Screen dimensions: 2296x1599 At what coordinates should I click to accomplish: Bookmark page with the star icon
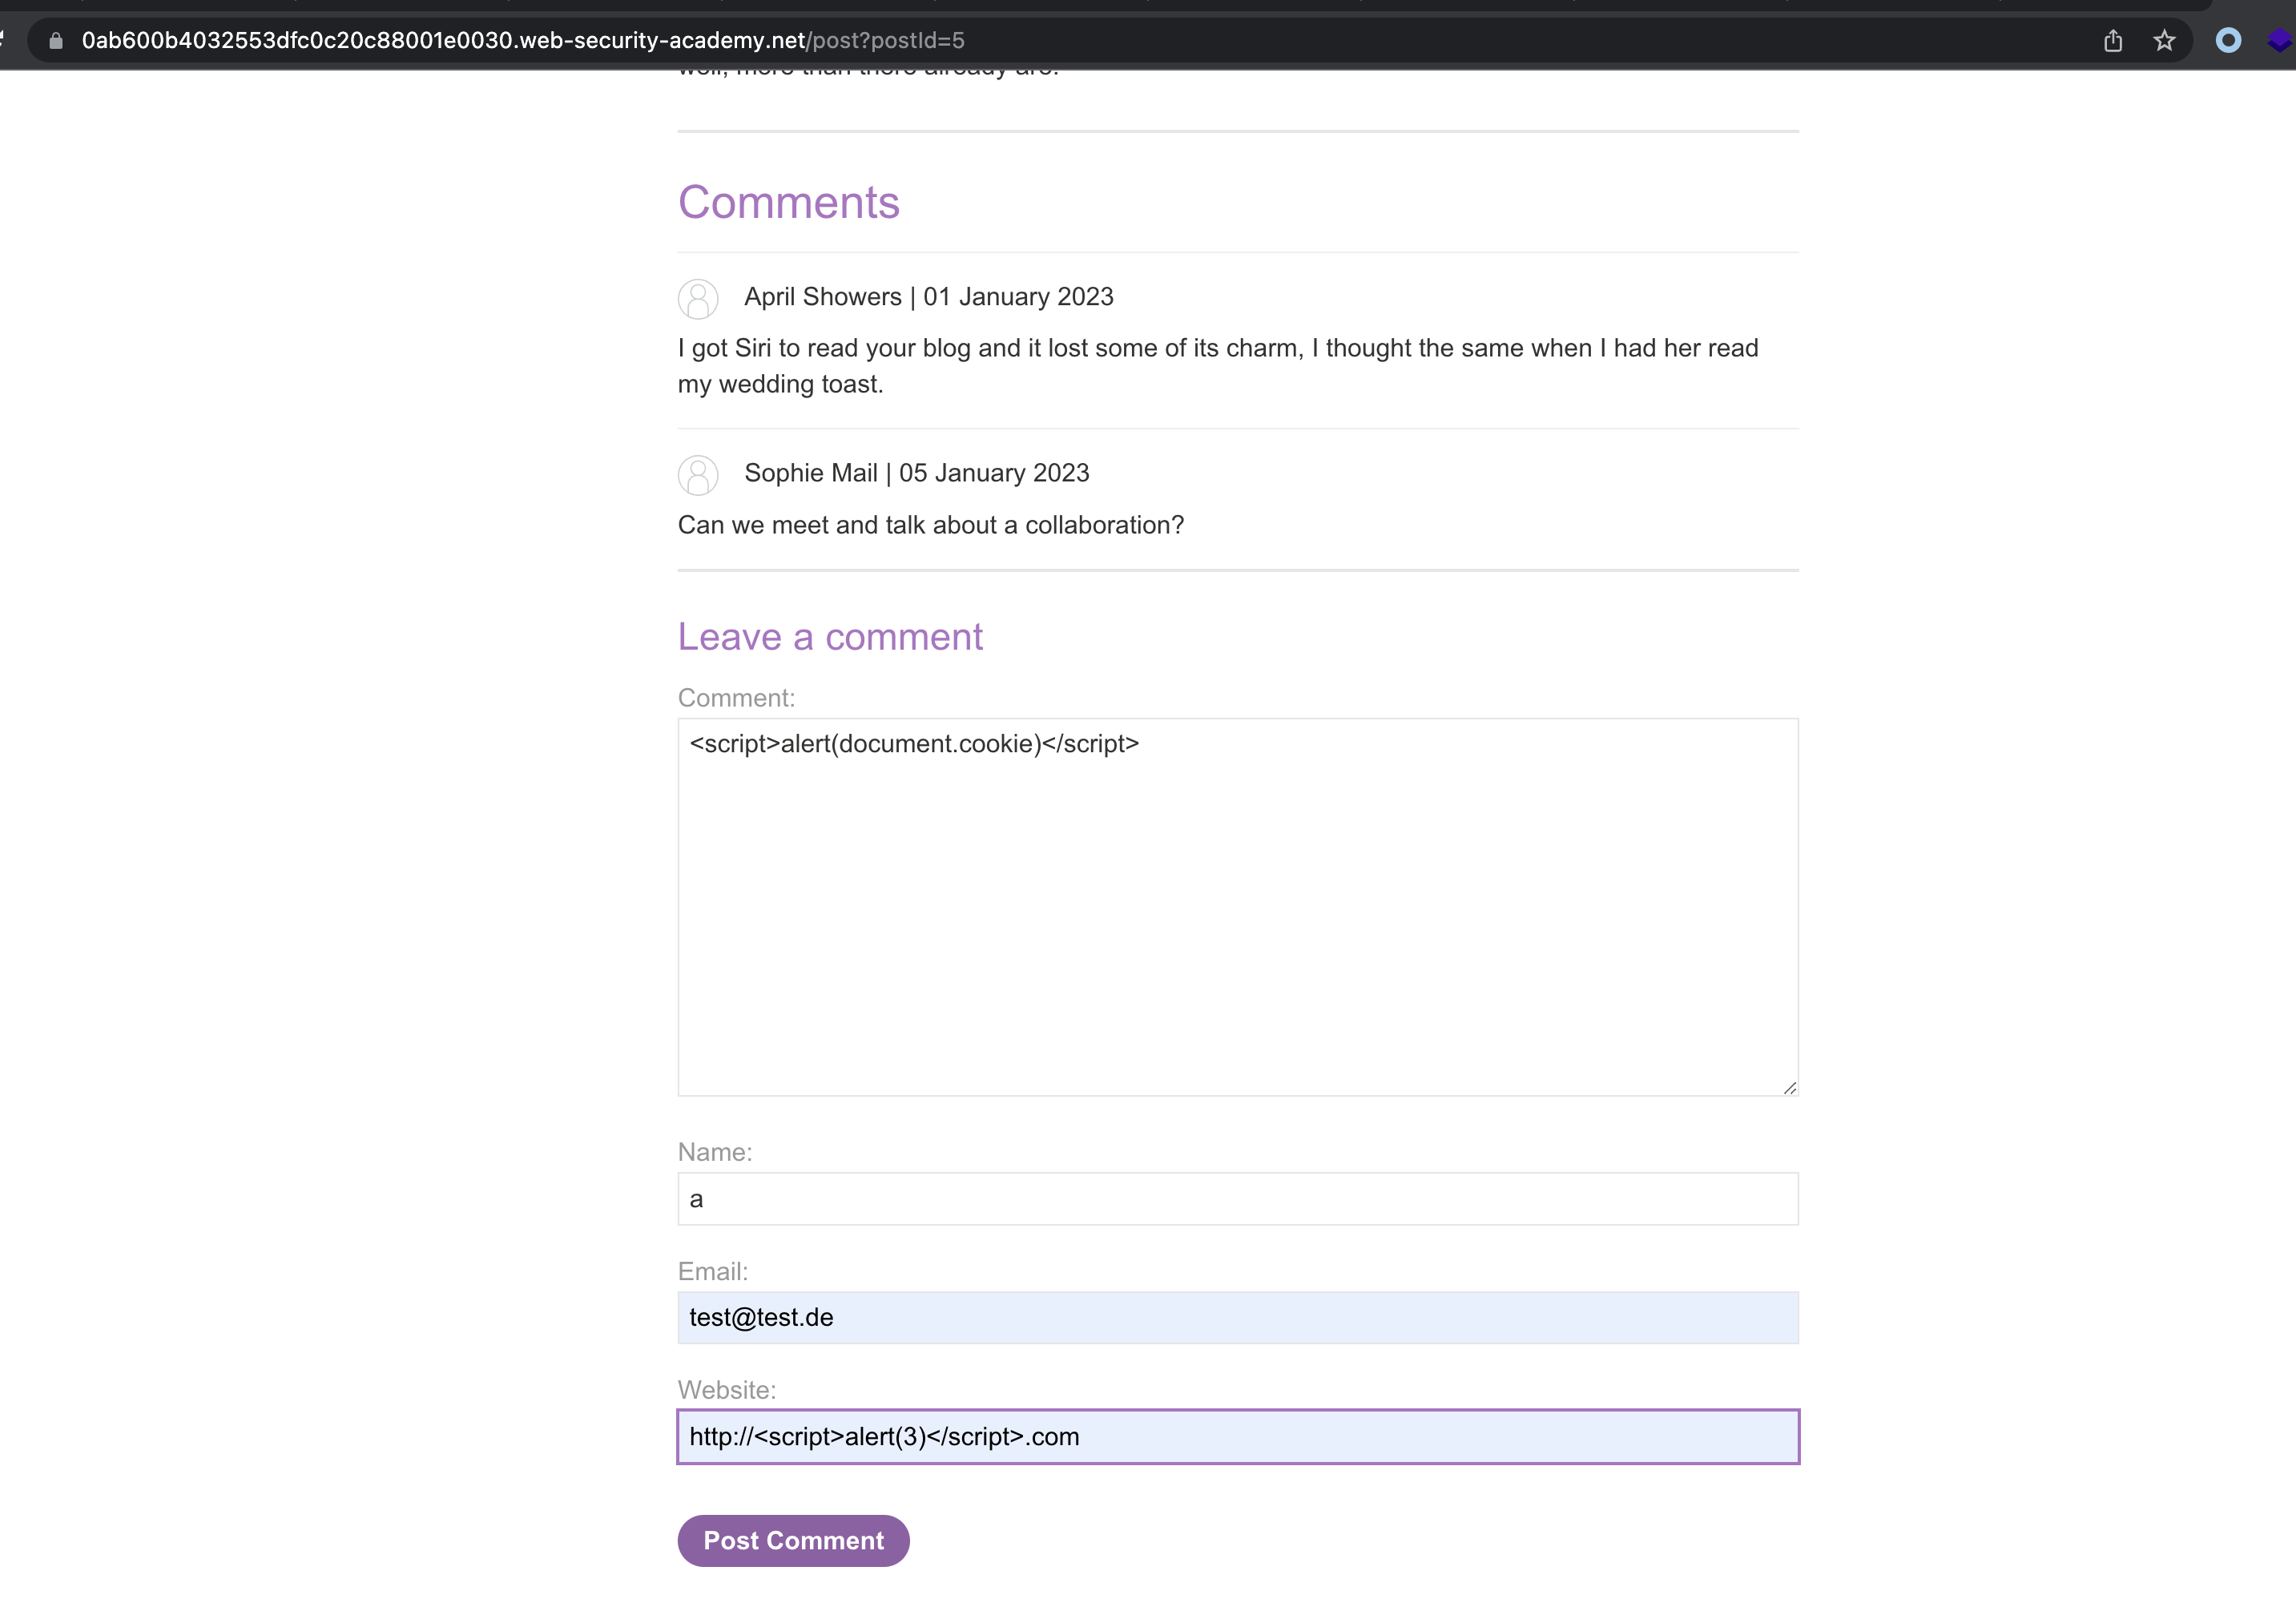tap(2164, 41)
